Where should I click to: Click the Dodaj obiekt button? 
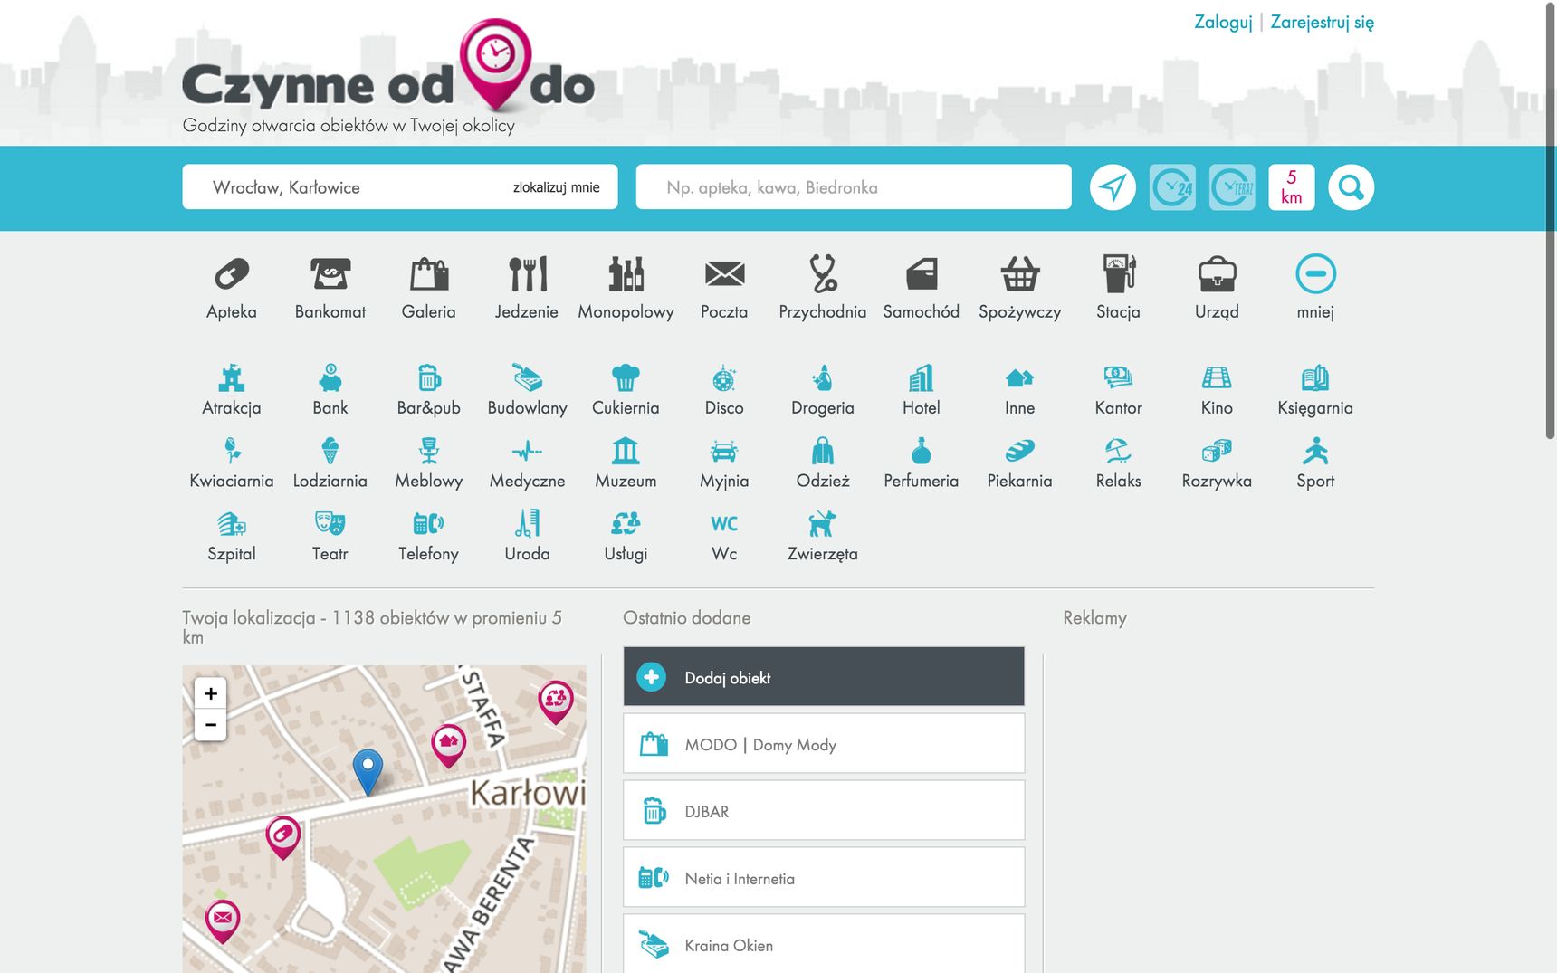[824, 676]
